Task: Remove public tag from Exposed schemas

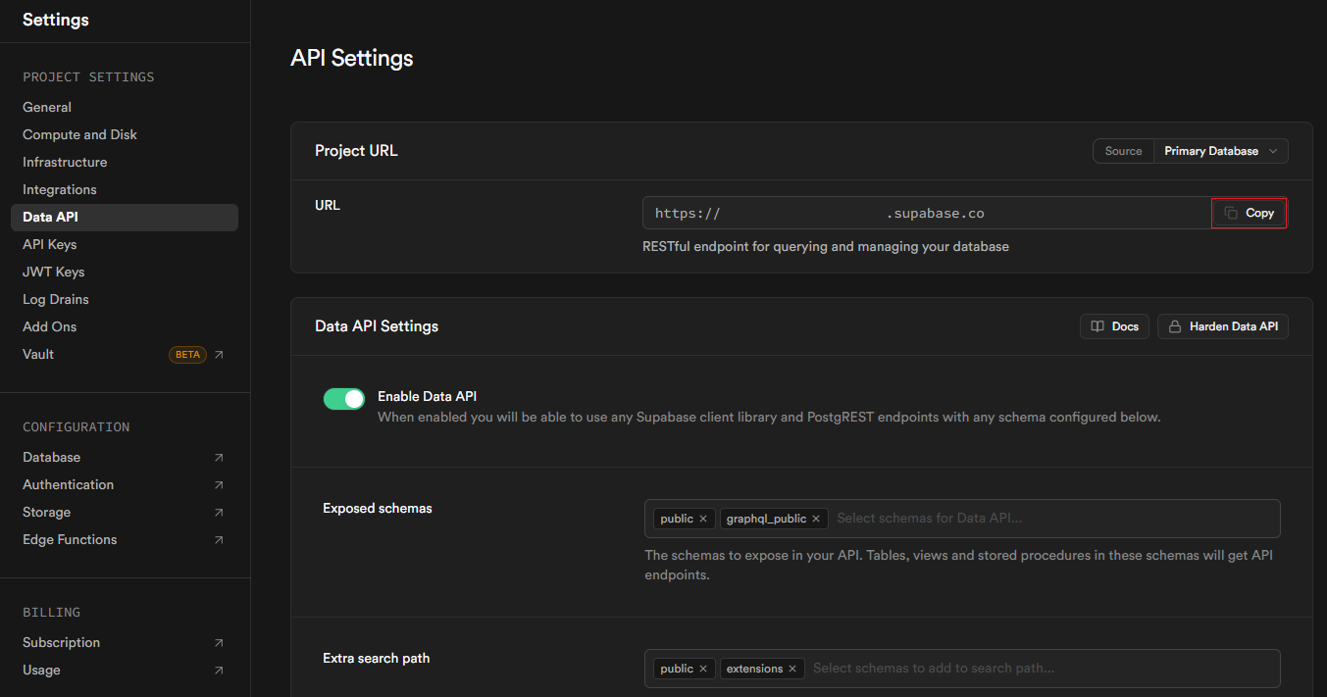Action: [703, 519]
